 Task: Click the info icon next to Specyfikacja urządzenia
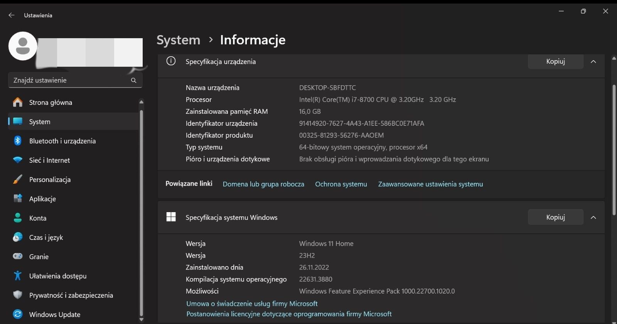171,61
